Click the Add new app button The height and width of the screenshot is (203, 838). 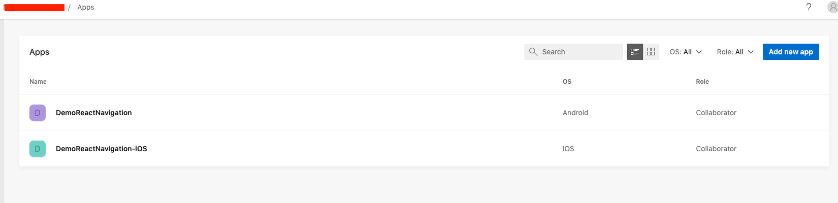(790, 52)
